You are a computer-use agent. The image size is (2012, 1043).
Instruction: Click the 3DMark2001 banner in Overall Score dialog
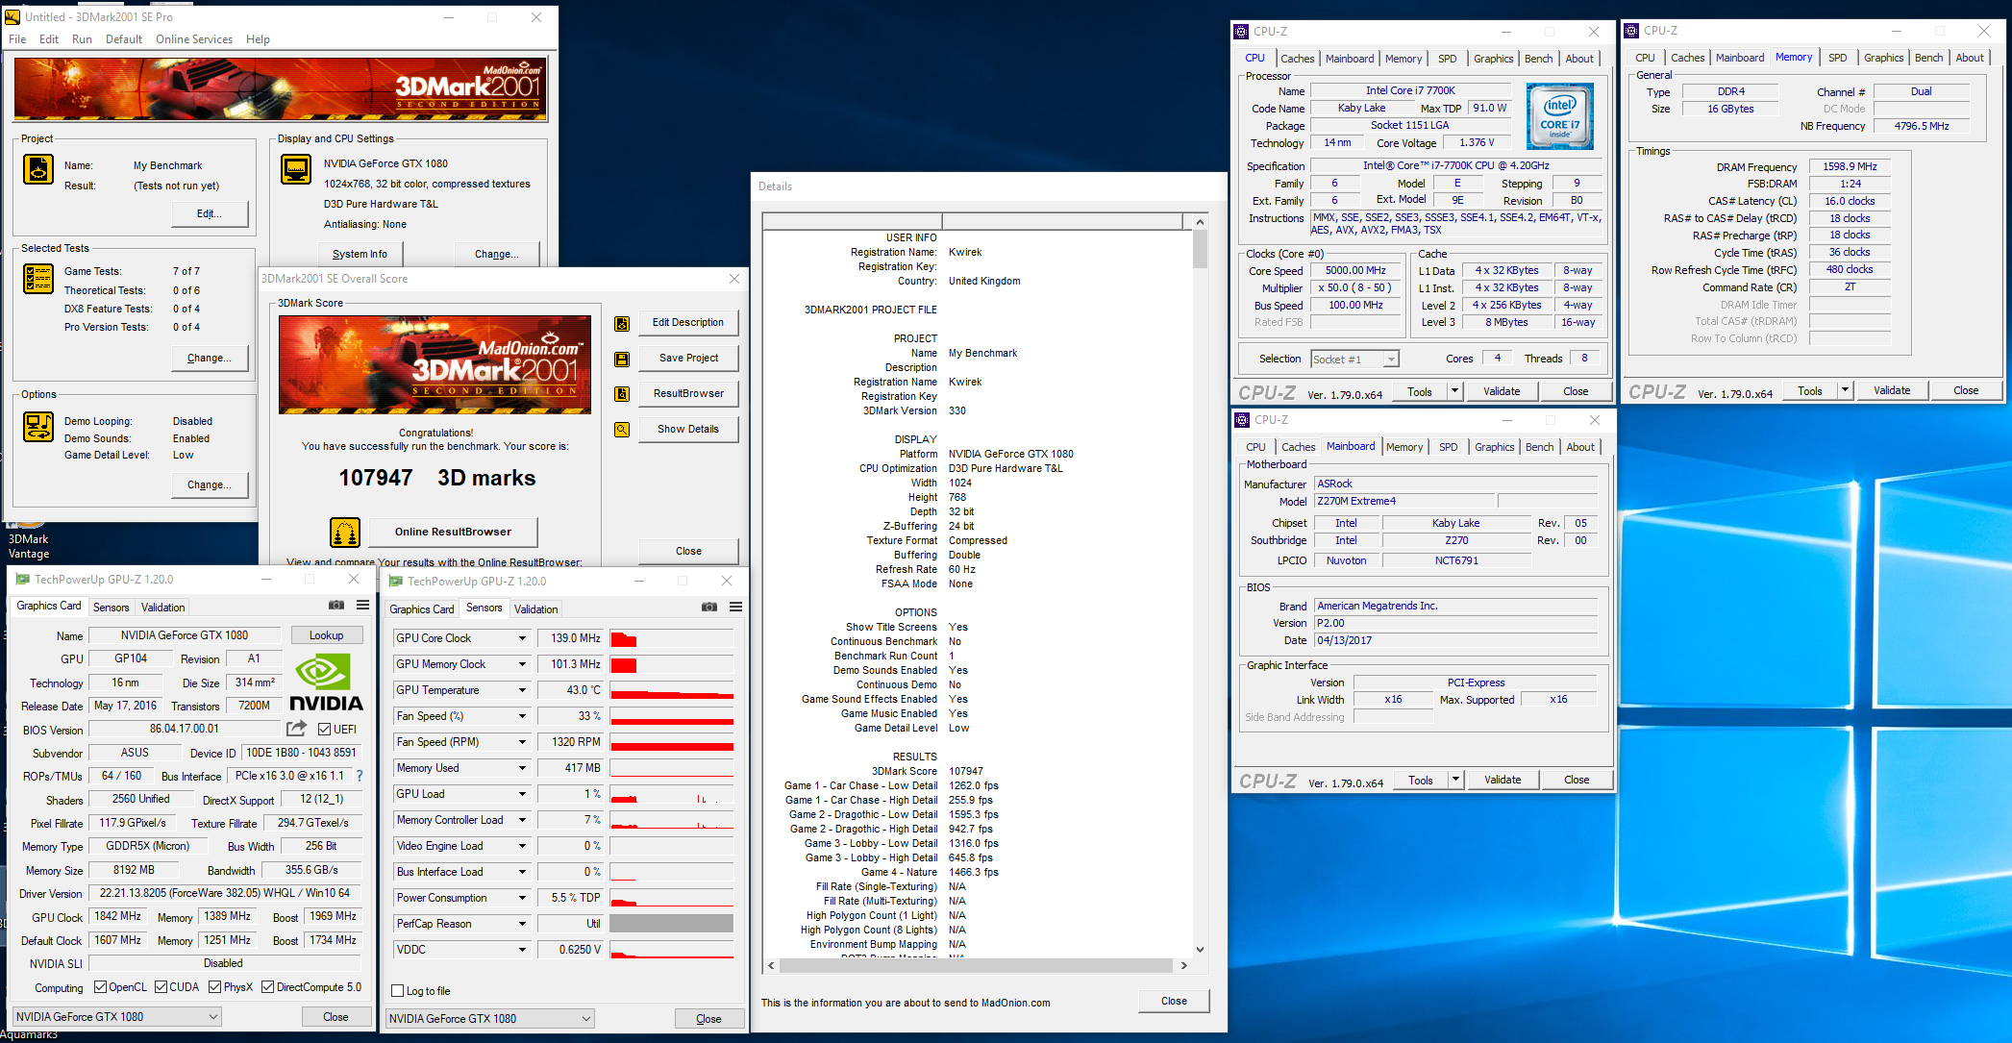pos(435,365)
